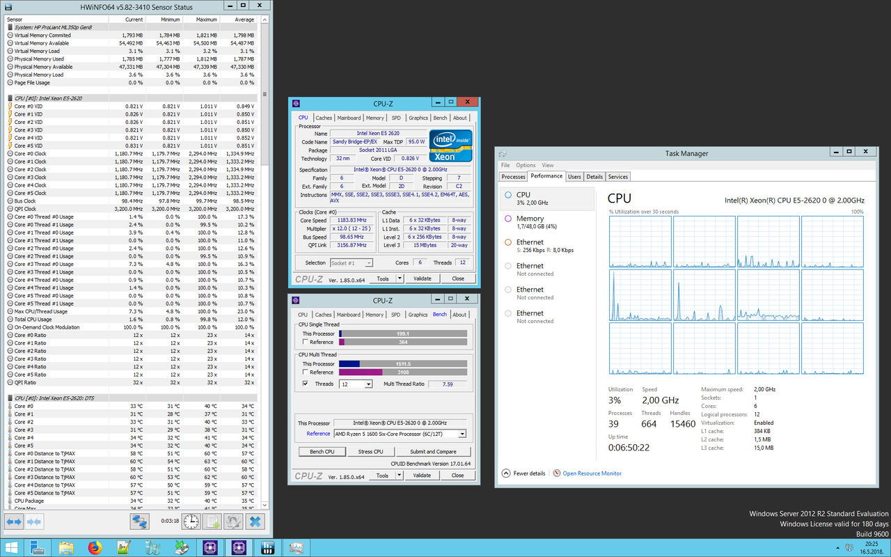Open HWiNFO sensor settings via gear icon
The width and height of the screenshot is (891, 557).
(233, 521)
